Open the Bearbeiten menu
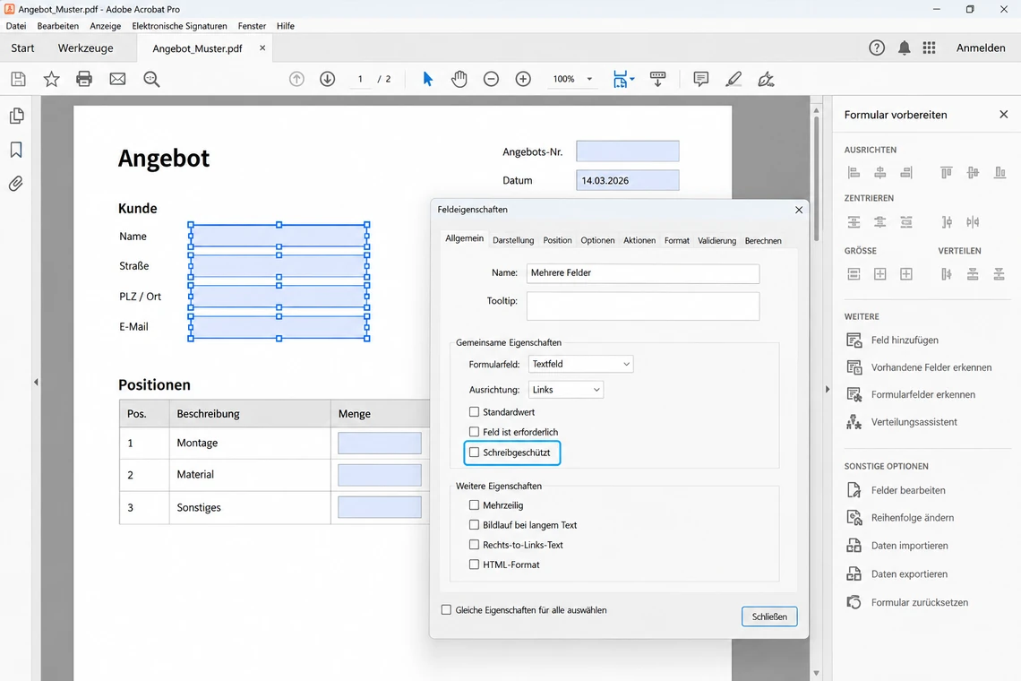This screenshot has height=681, width=1021. (58, 26)
